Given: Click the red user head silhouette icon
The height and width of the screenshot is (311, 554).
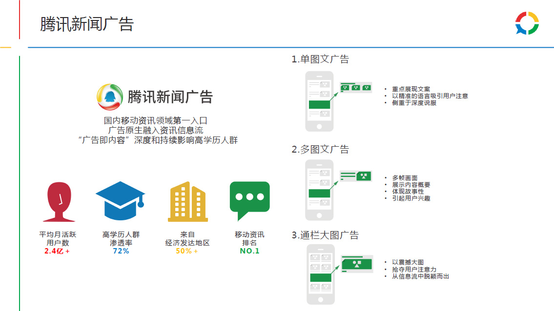Looking at the screenshot, I should pos(59,202).
